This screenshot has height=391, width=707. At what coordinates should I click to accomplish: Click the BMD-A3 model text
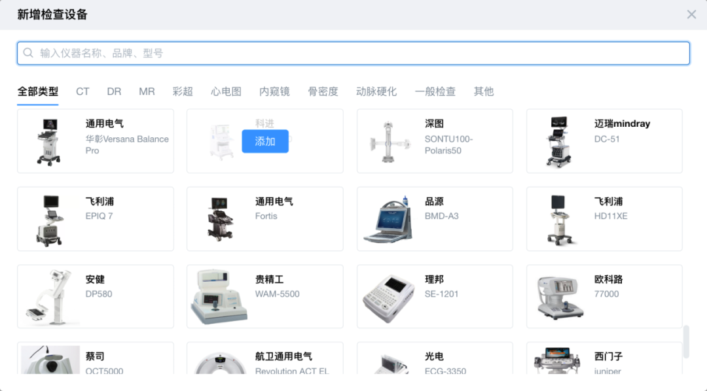pyautogui.click(x=441, y=216)
